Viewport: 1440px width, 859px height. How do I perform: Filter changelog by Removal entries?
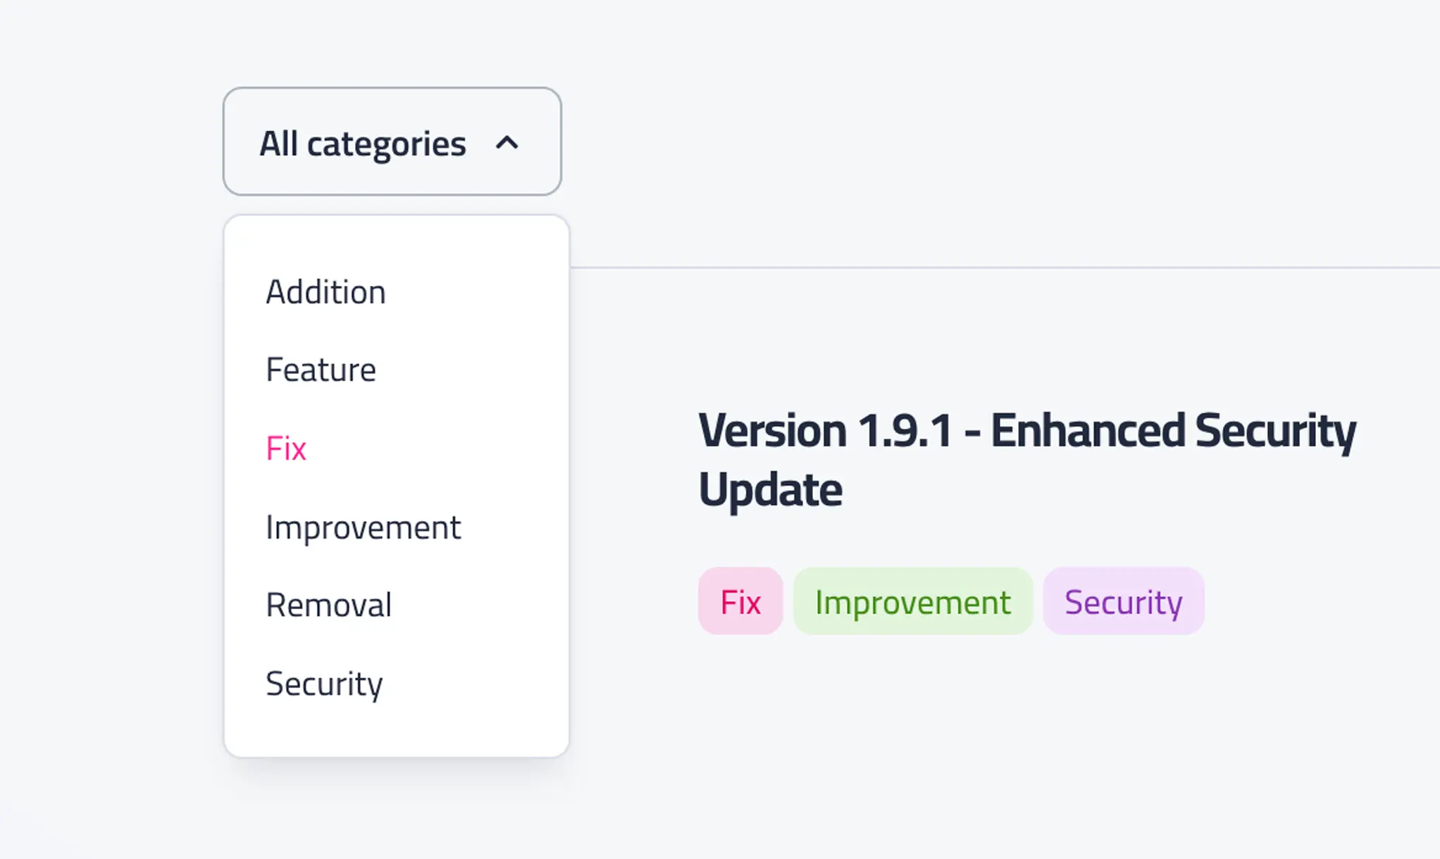coord(328,606)
